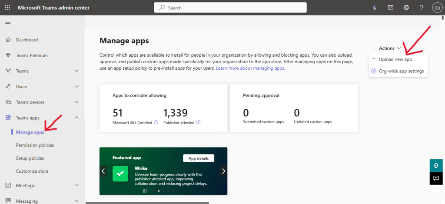Click the Dashboard home icon

coord(8,39)
